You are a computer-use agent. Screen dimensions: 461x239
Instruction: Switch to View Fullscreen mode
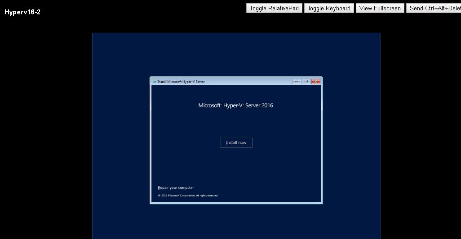tap(380, 8)
